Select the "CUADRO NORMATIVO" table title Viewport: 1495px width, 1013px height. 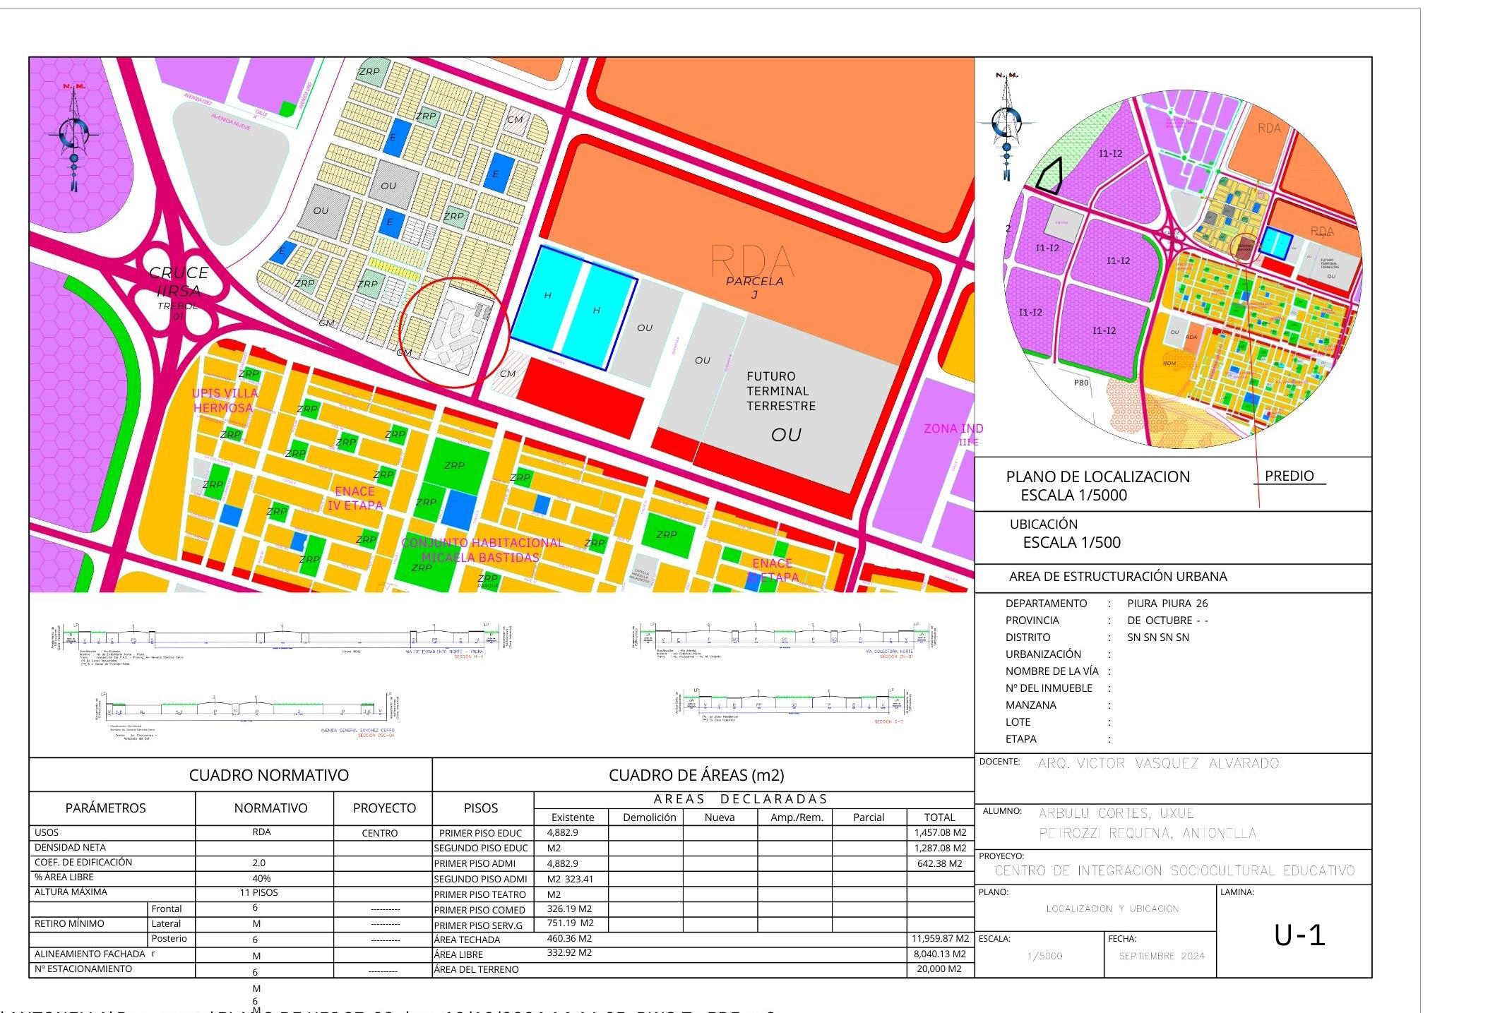pos(269,775)
